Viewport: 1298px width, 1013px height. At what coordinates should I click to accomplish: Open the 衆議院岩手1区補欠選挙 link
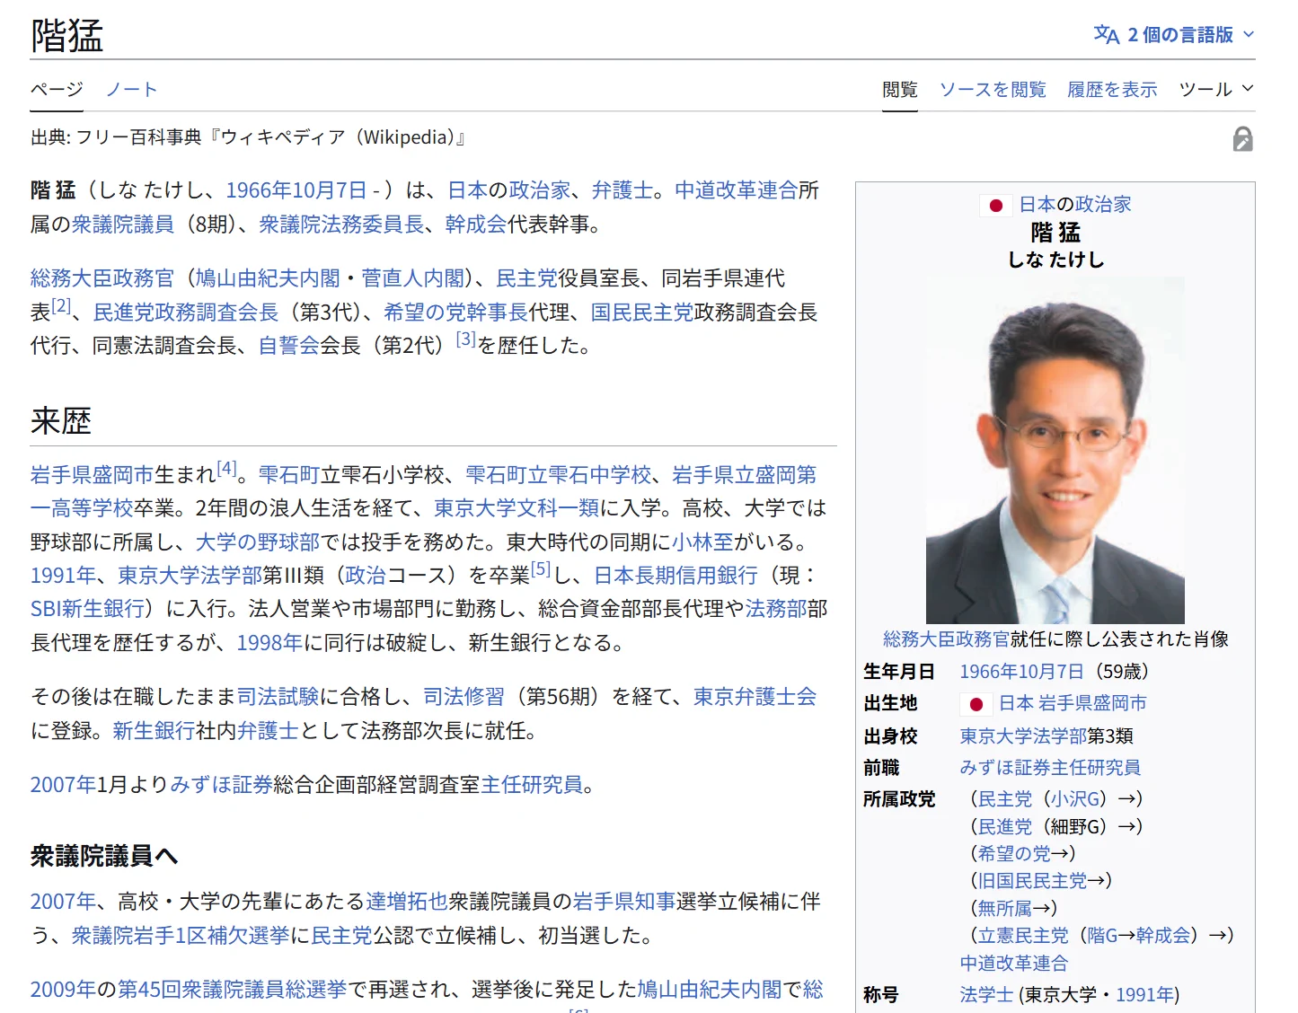tap(181, 935)
